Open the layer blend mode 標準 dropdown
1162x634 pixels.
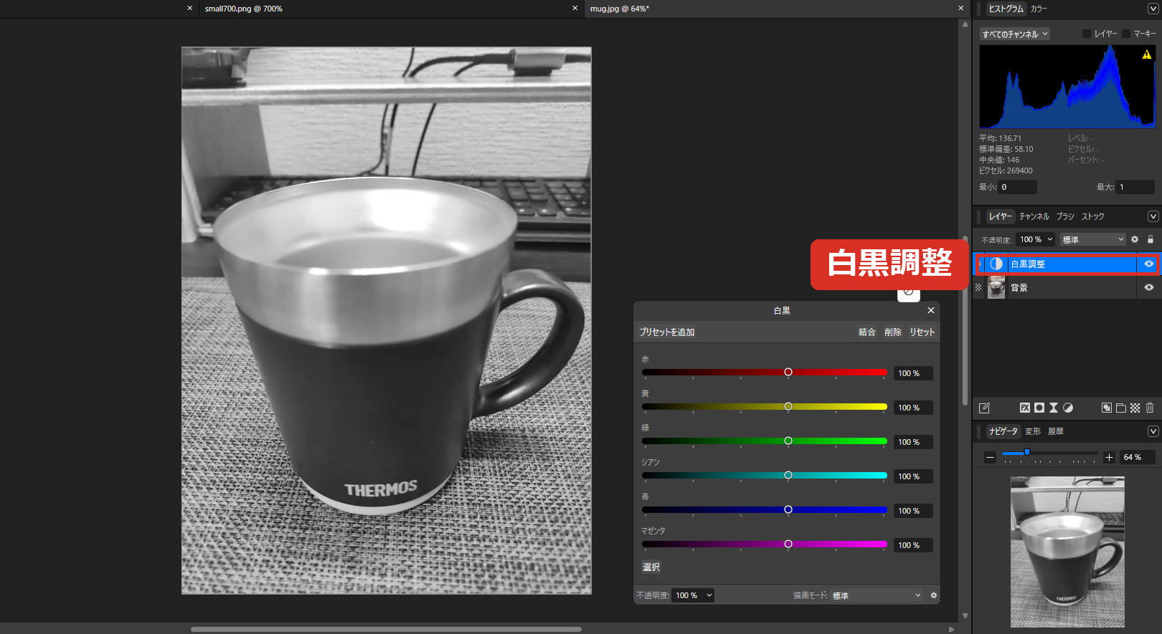[x=1093, y=239]
